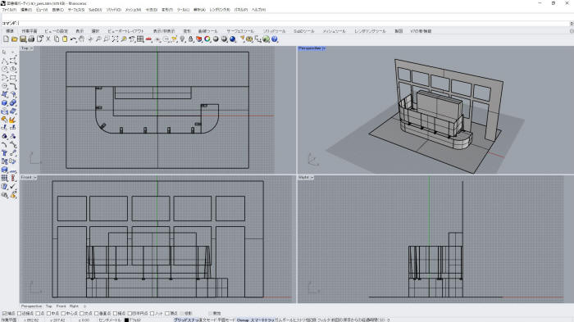
Task: Create a new file from the toolbar
Action: 7,39
